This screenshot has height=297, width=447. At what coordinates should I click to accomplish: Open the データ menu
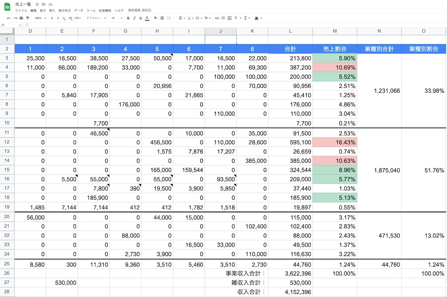pyautogui.click(x=78, y=11)
